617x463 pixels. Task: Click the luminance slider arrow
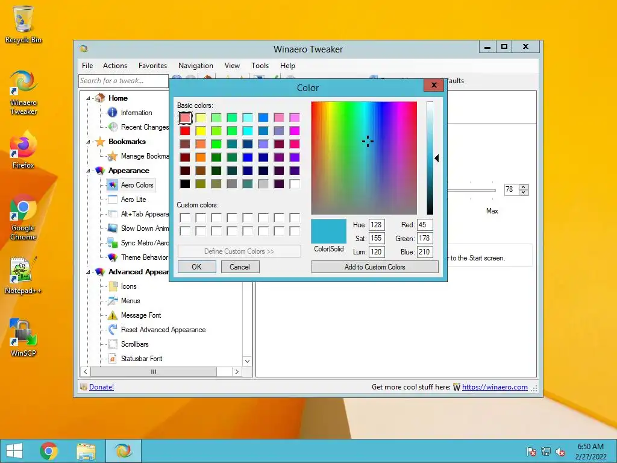click(x=437, y=159)
